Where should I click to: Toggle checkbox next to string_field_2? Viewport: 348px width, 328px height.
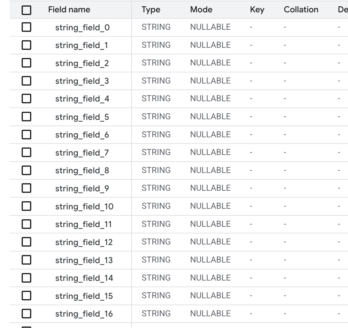pos(26,63)
